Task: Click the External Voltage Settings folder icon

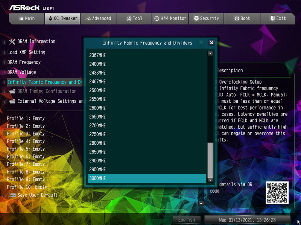Action: (12, 101)
